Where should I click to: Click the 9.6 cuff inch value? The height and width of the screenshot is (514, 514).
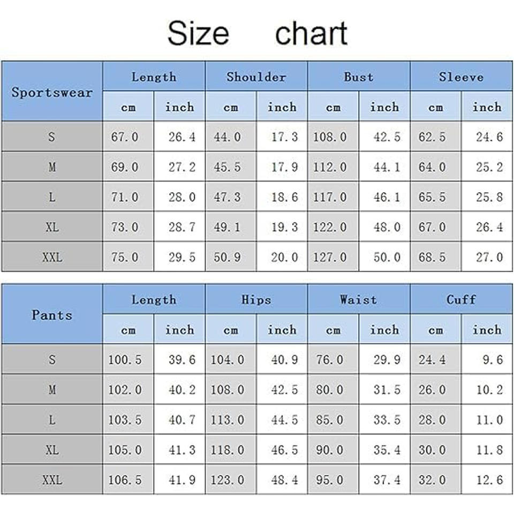pyautogui.click(x=492, y=360)
